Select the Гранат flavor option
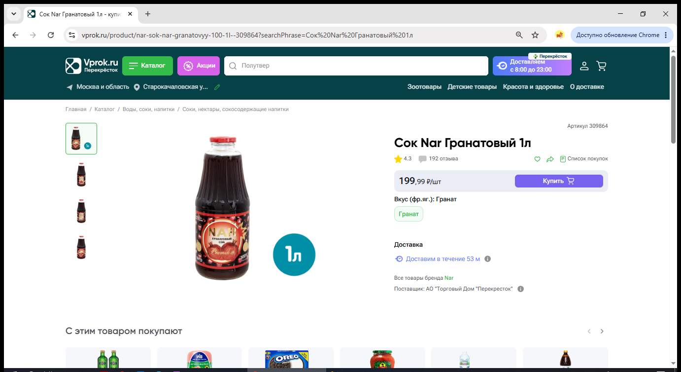681x372 pixels. click(409, 214)
